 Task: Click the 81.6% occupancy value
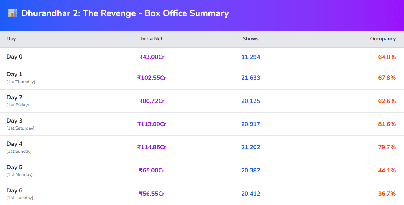tap(387, 124)
